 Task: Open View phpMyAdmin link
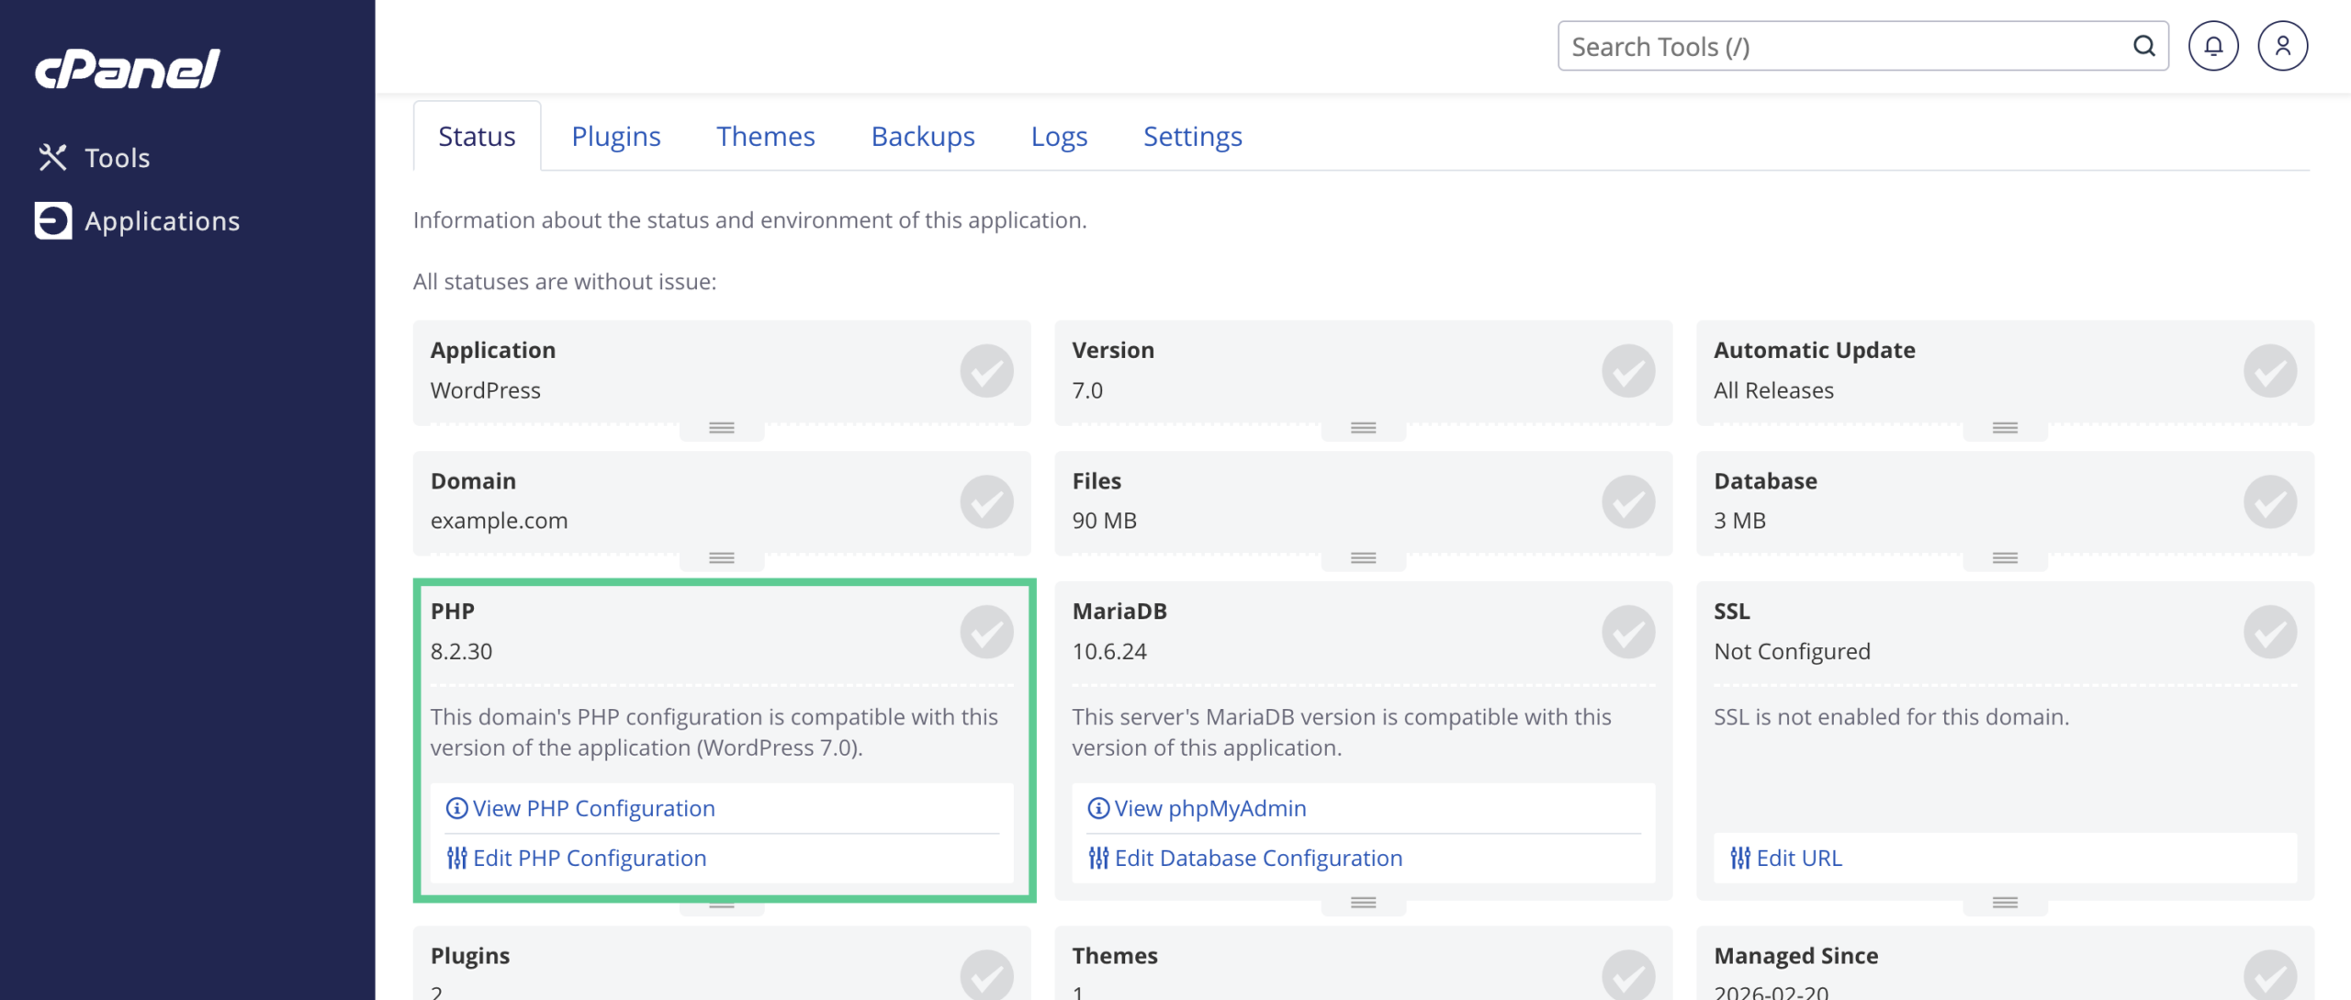1209,808
